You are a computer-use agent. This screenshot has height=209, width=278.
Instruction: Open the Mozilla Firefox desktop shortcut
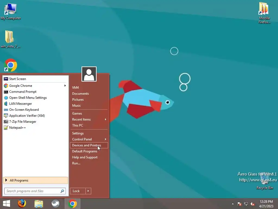[x=264, y=13]
